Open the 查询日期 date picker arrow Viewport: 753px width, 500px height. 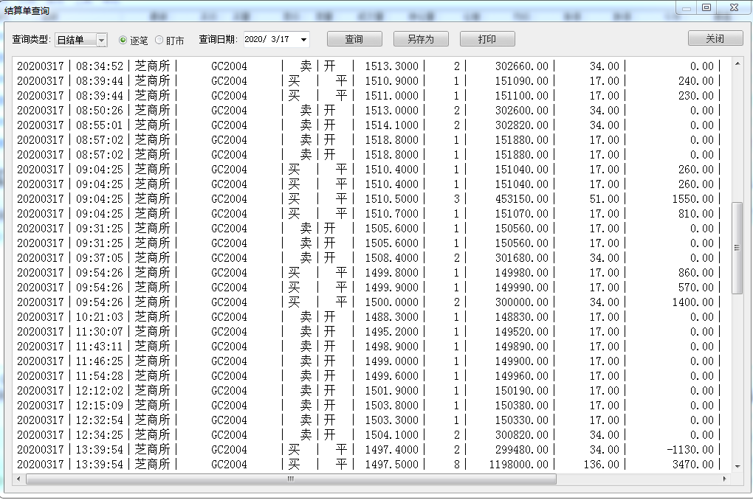click(303, 39)
